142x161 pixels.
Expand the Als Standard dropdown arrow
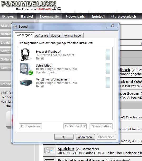click(x=85, y=126)
